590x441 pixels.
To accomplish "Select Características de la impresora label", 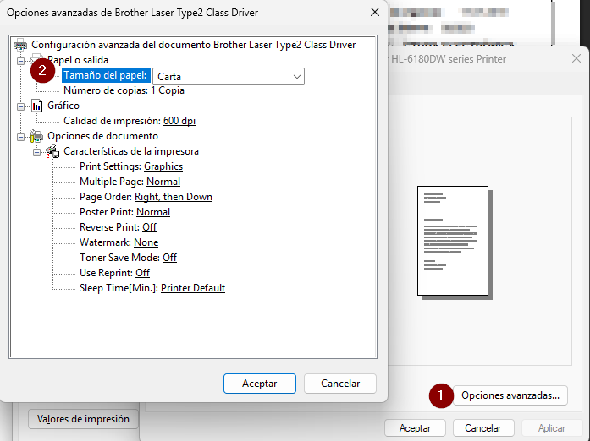I will pyautogui.click(x=131, y=151).
